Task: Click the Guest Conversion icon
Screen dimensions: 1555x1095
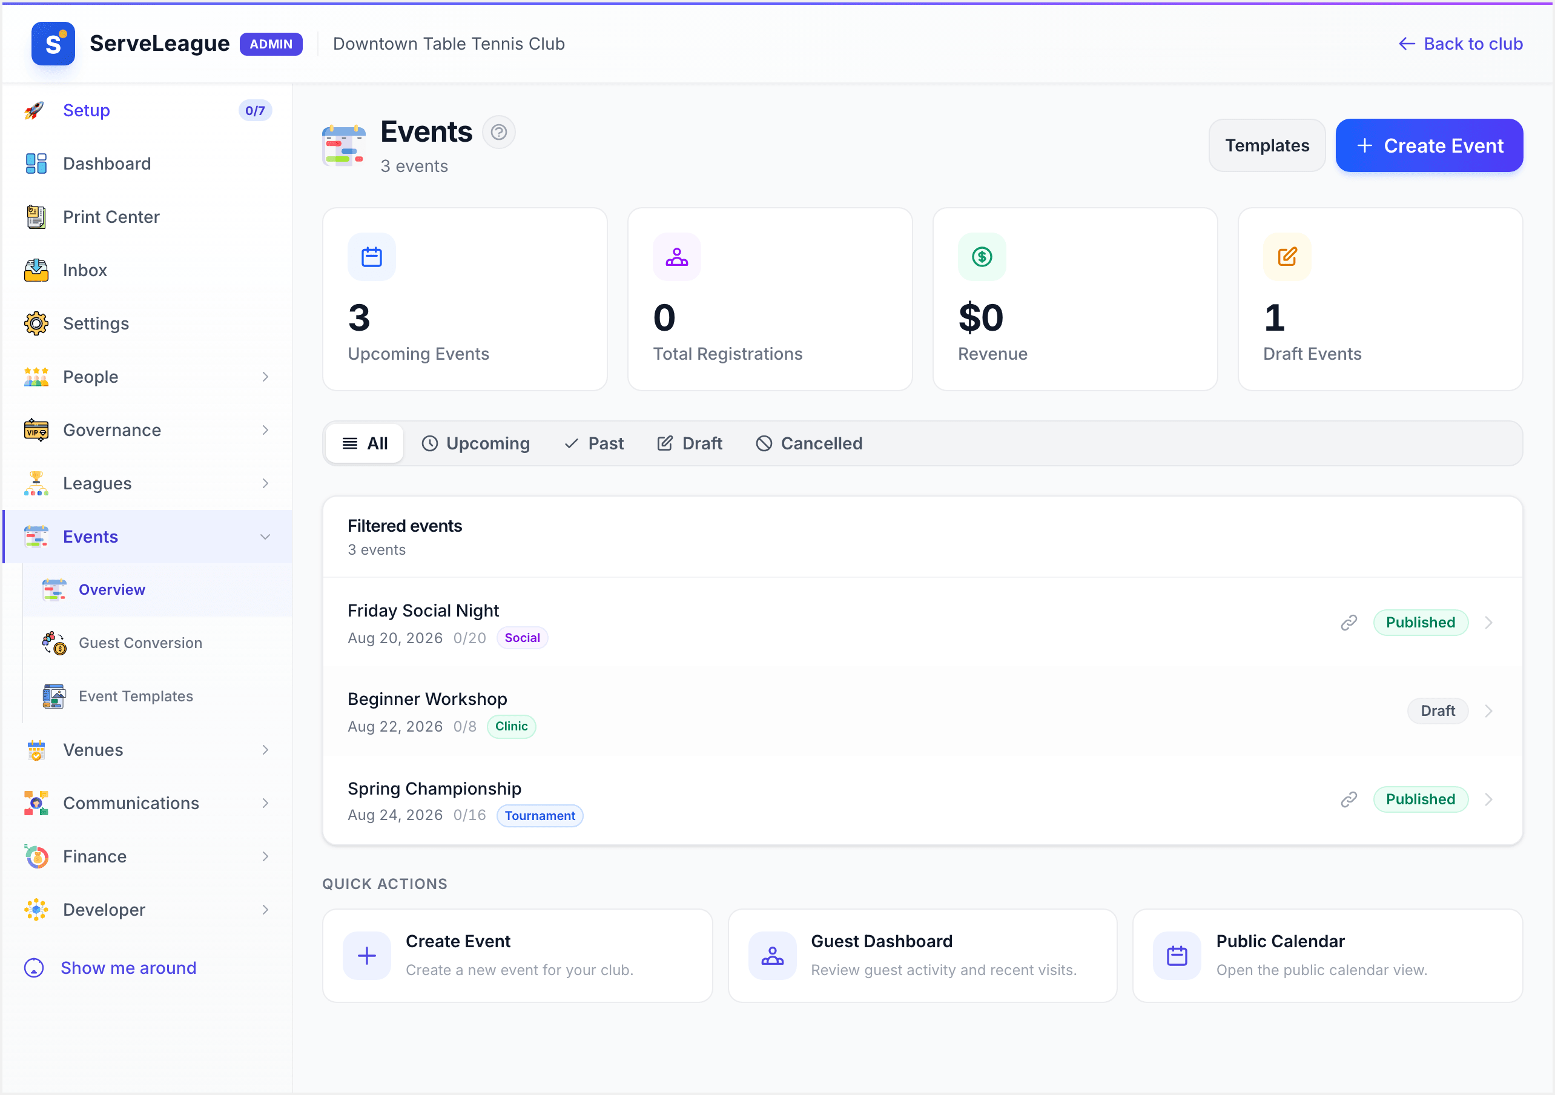Action: [x=54, y=643]
